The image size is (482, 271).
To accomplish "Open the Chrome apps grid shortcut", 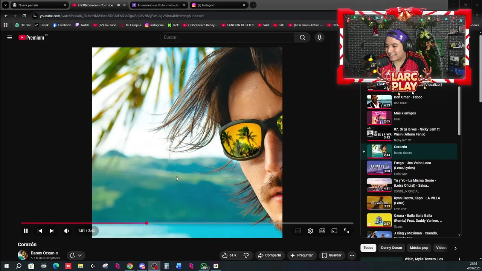I will pyautogui.click(x=5, y=25).
